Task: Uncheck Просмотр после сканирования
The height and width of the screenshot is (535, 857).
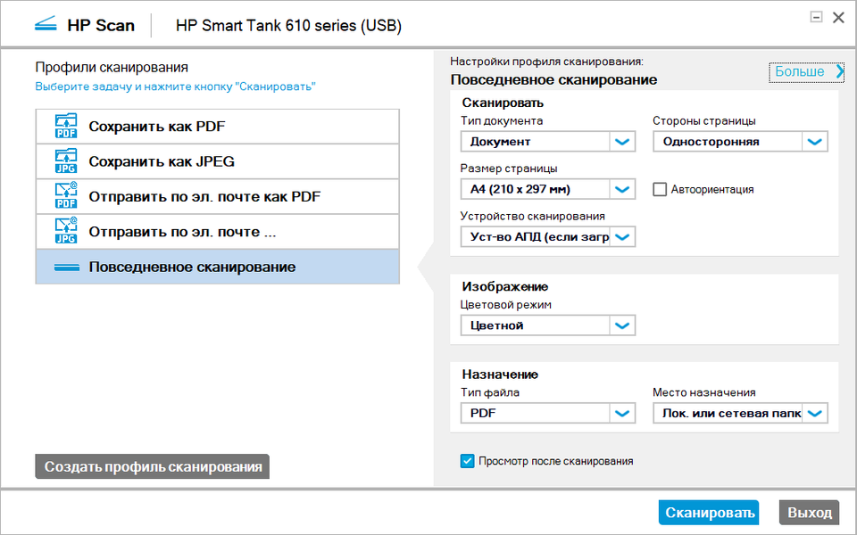Action: pyautogui.click(x=467, y=461)
